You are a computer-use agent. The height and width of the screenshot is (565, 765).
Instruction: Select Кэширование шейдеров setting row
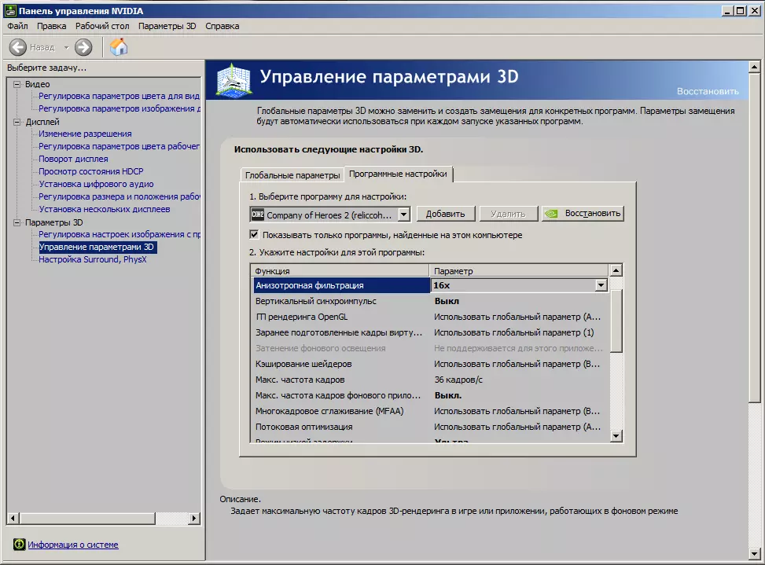coord(430,364)
